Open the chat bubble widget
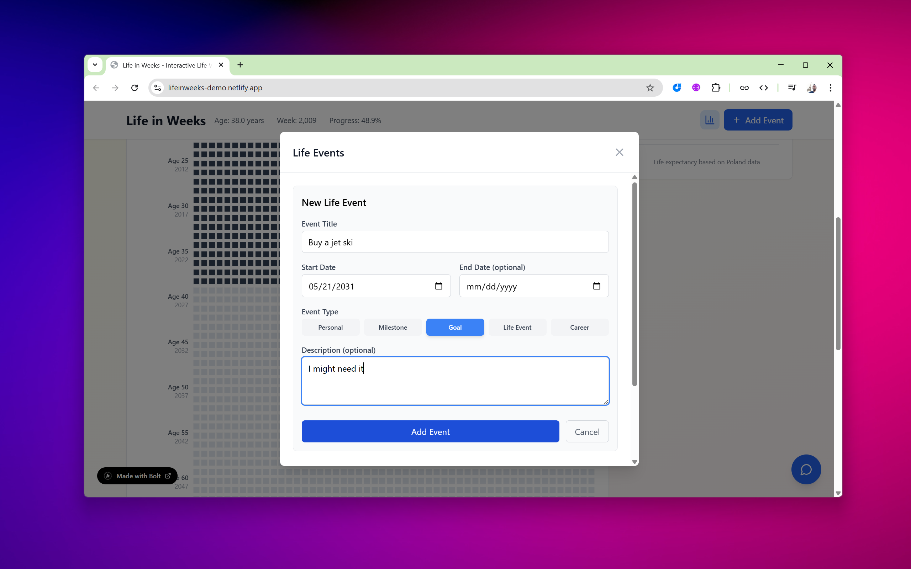The height and width of the screenshot is (569, 911). 806,469
